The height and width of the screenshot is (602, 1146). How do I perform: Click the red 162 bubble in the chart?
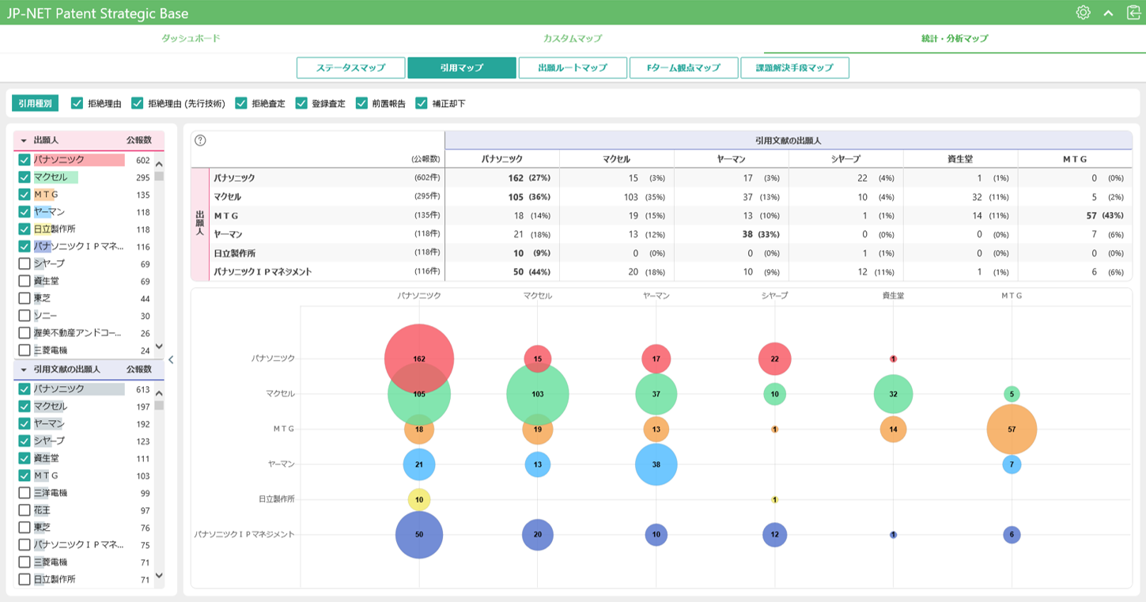(419, 358)
